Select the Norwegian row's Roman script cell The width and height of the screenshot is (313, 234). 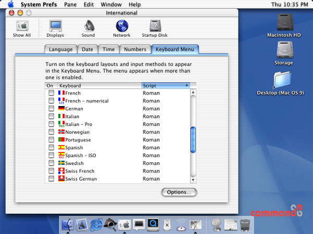tap(151, 132)
